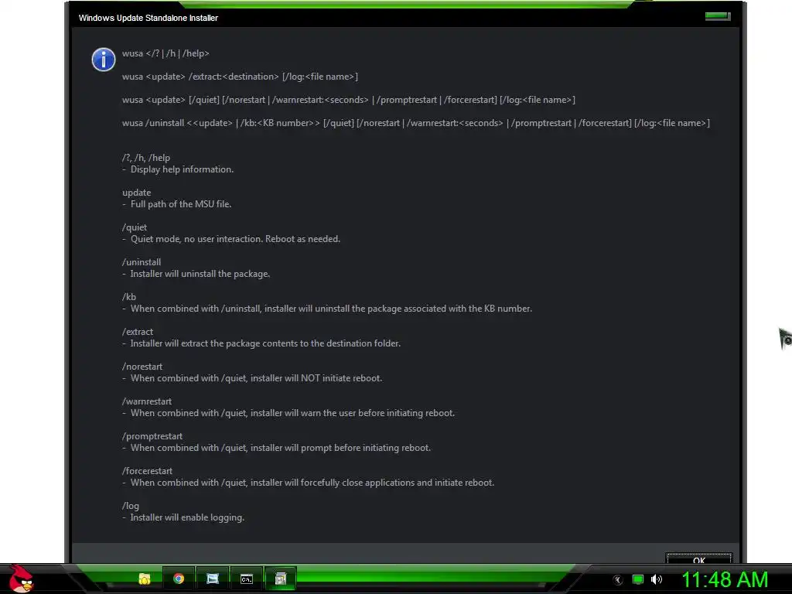Click the 'wusa /uninstall' usage line
The width and height of the screenshot is (792, 594).
click(415, 123)
